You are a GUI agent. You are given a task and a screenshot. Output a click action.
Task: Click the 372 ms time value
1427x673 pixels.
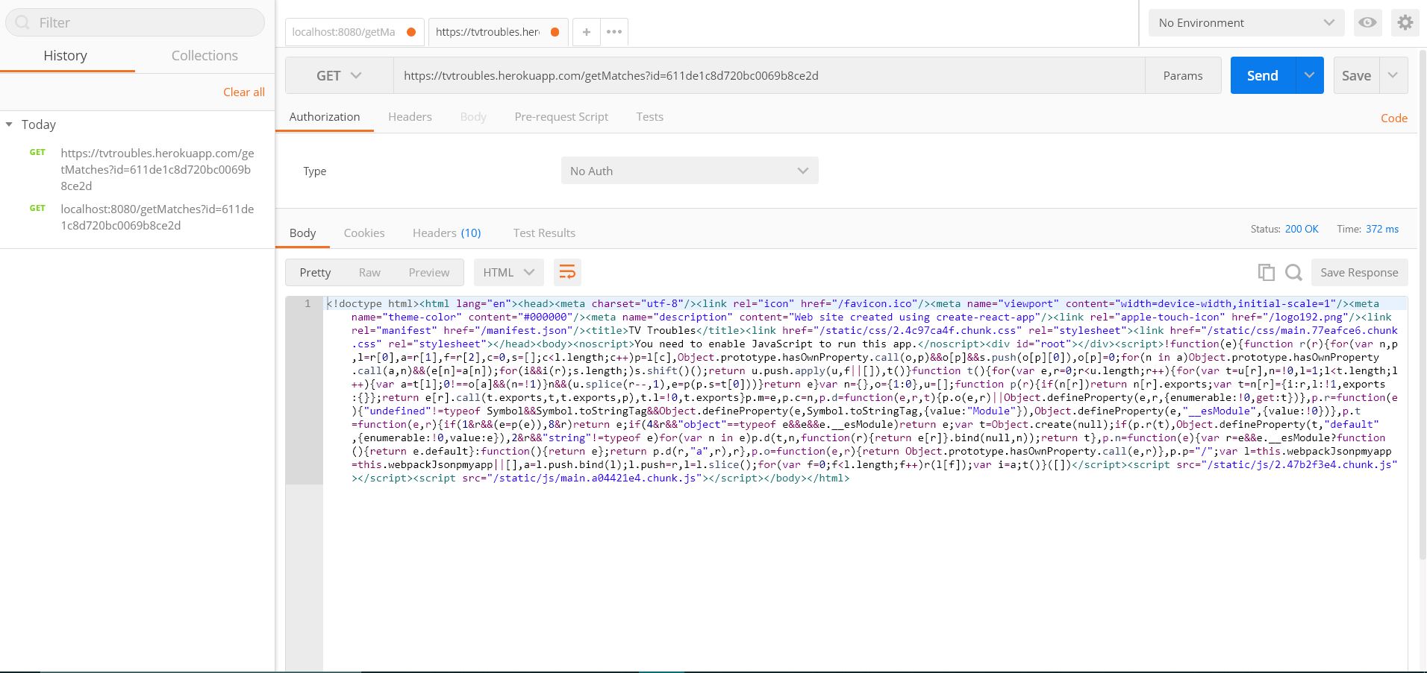[x=1382, y=229]
